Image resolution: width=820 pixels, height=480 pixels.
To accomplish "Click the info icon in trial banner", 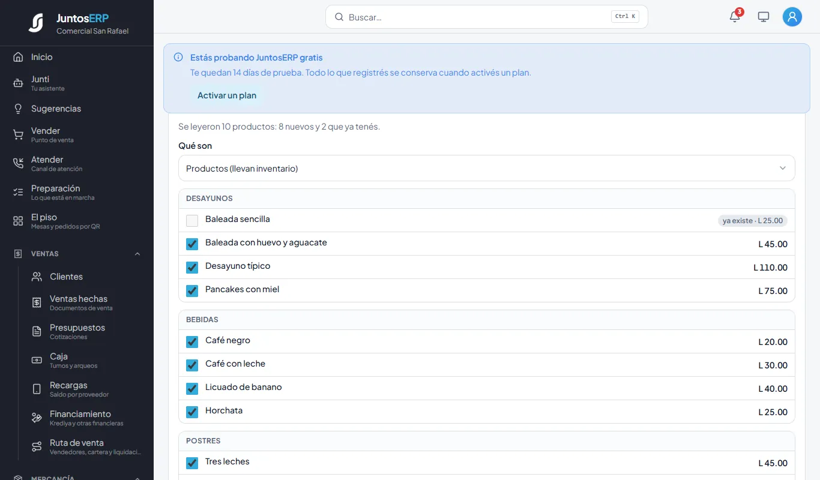I will [178, 58].
